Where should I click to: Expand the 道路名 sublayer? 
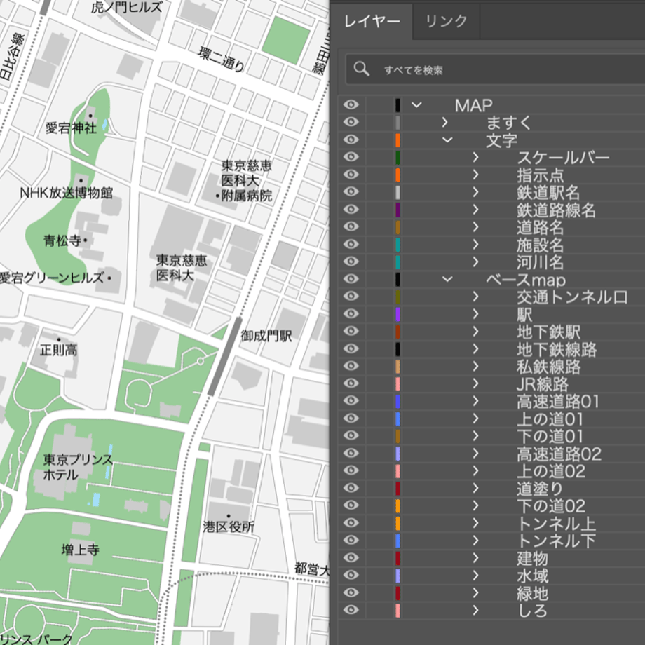tap(475, 226)
